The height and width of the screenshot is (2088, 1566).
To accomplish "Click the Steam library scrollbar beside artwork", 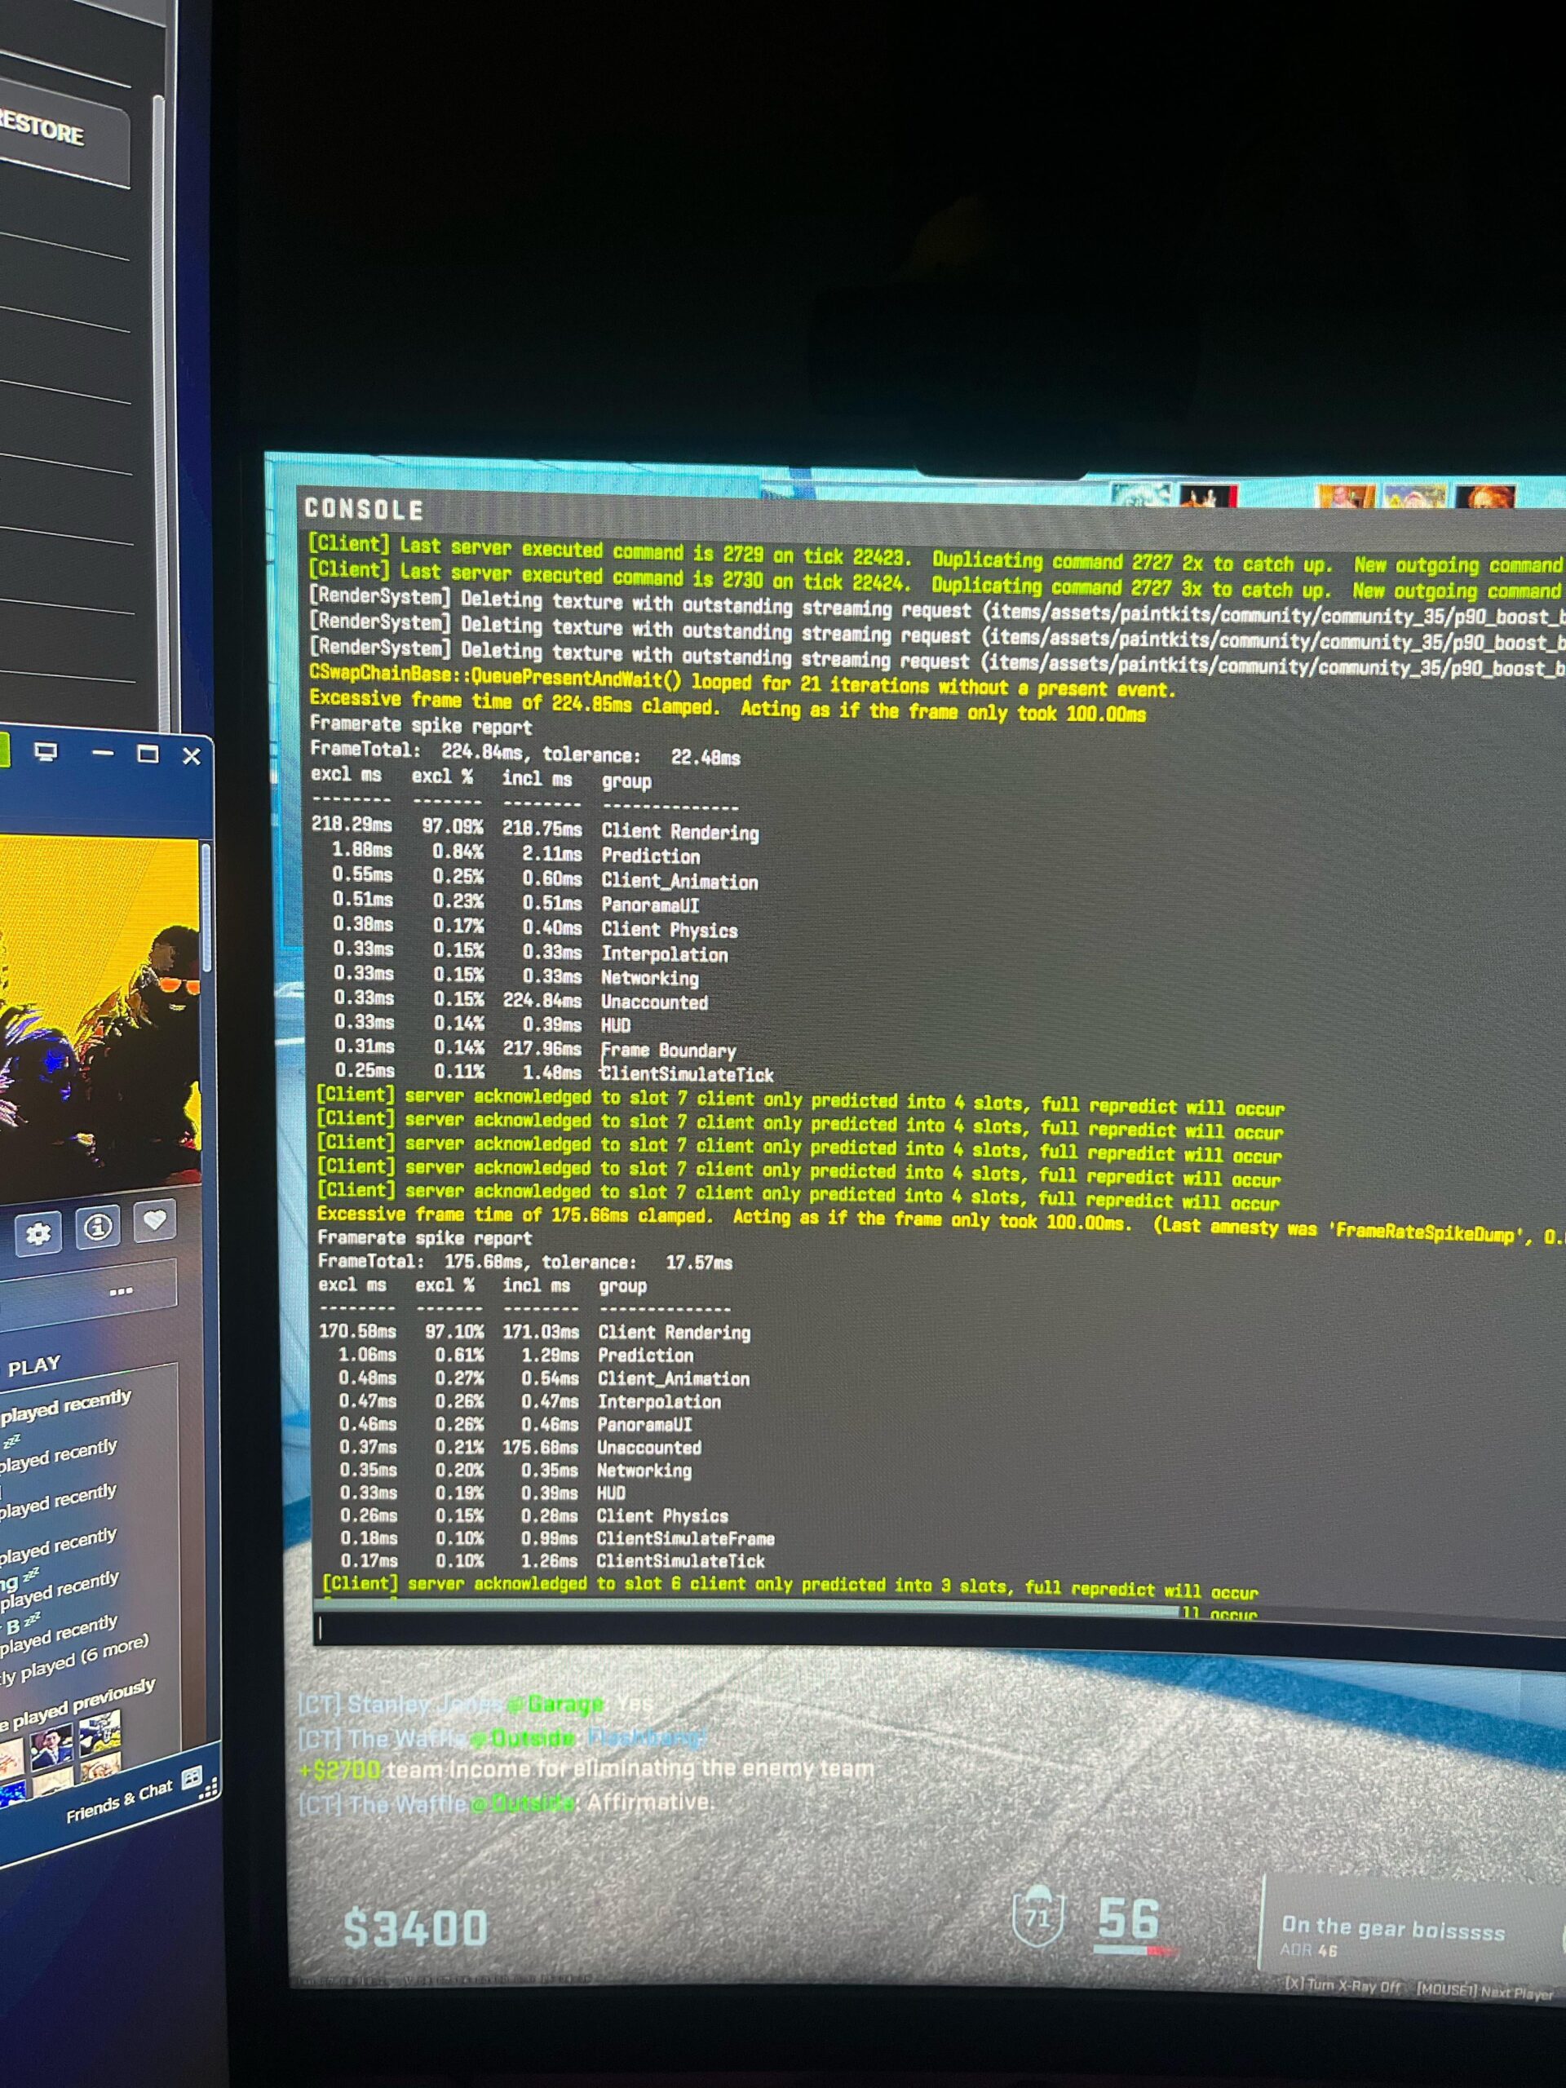I will pos(206,906).
